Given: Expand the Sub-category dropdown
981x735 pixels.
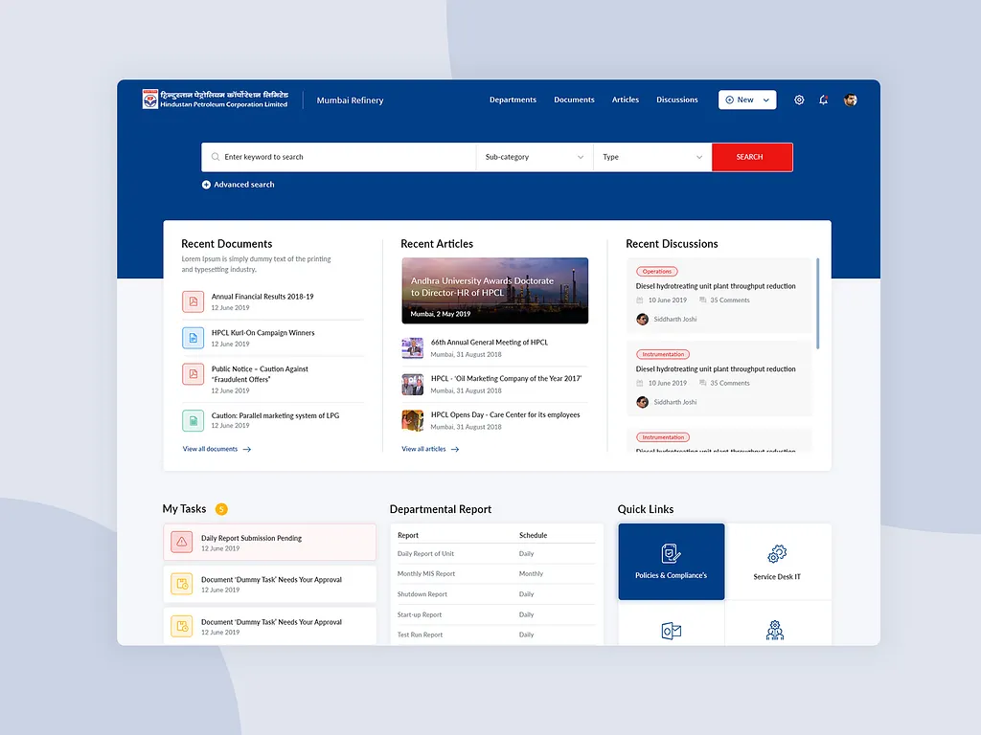Looking at the screenshot, I should 534,157.
